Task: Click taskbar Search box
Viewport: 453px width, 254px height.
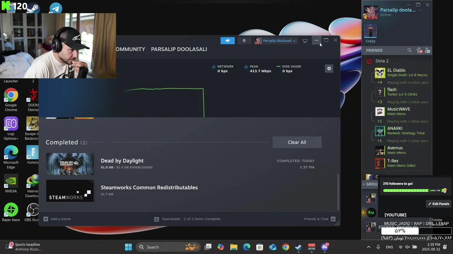Action: pyautogui.click(x=168, y=247)
